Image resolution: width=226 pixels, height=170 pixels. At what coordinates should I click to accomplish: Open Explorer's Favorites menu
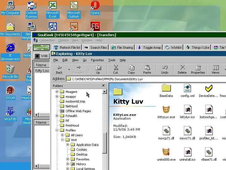click(97, 60)
